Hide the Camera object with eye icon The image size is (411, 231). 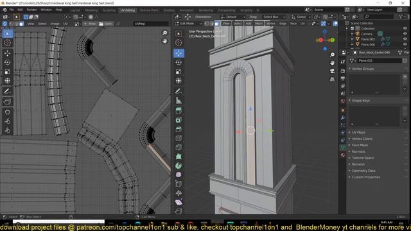405,34
